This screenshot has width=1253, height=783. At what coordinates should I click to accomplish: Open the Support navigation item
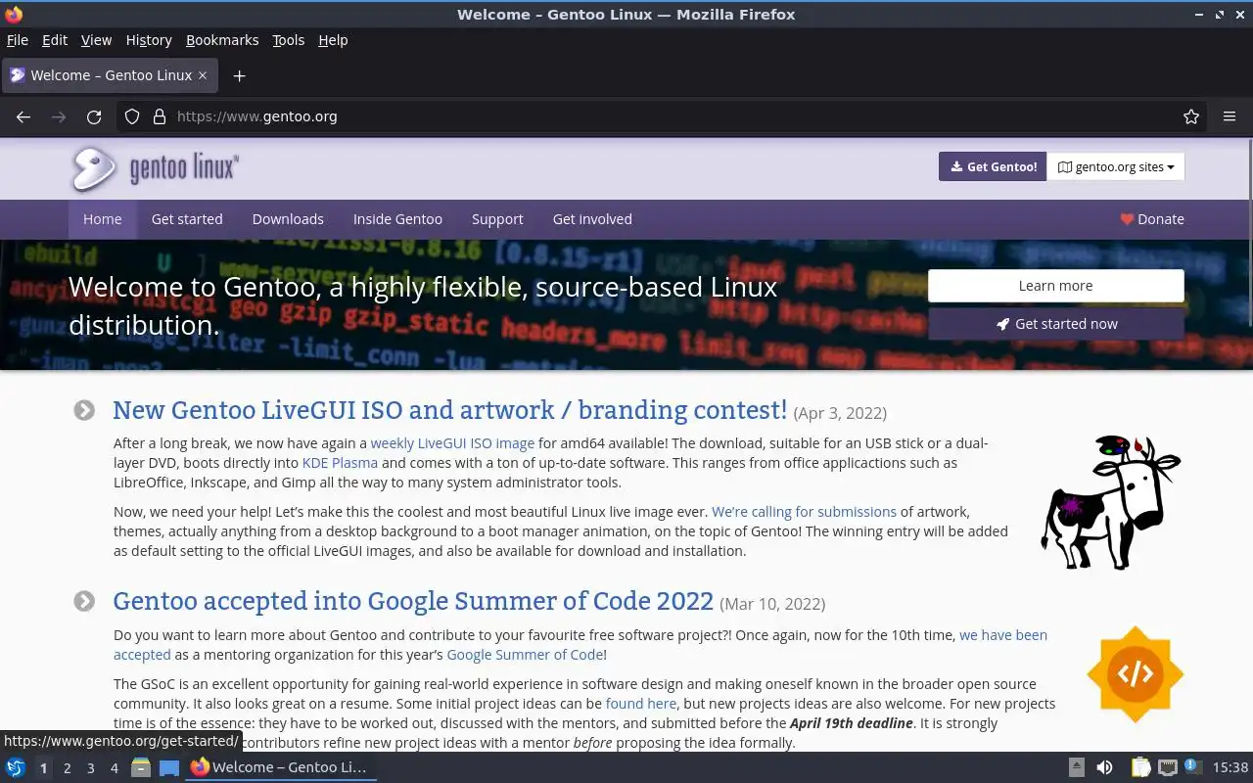click(497, 219)
